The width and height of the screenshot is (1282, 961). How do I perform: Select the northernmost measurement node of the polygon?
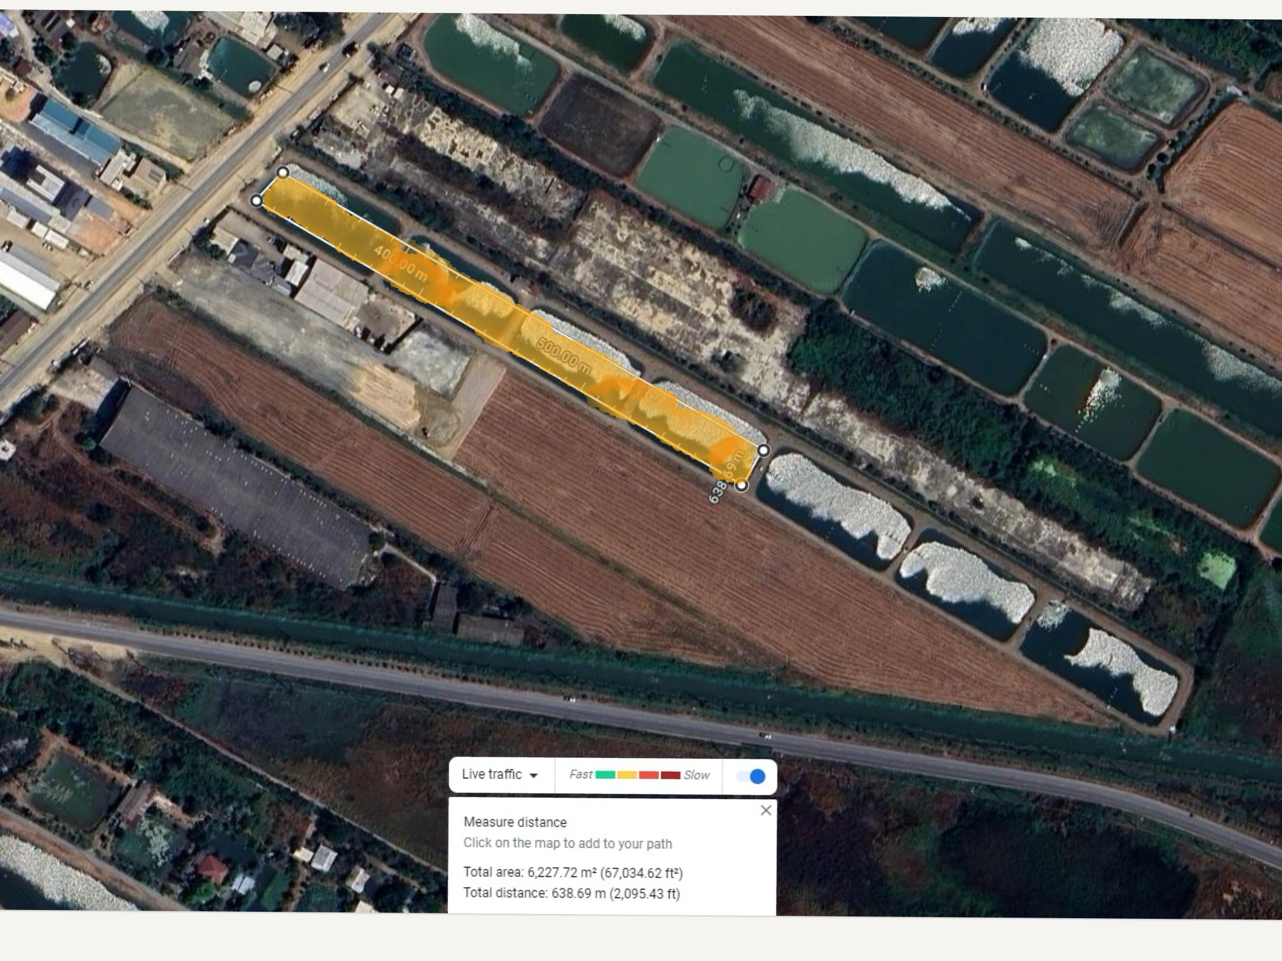[283, 172]
